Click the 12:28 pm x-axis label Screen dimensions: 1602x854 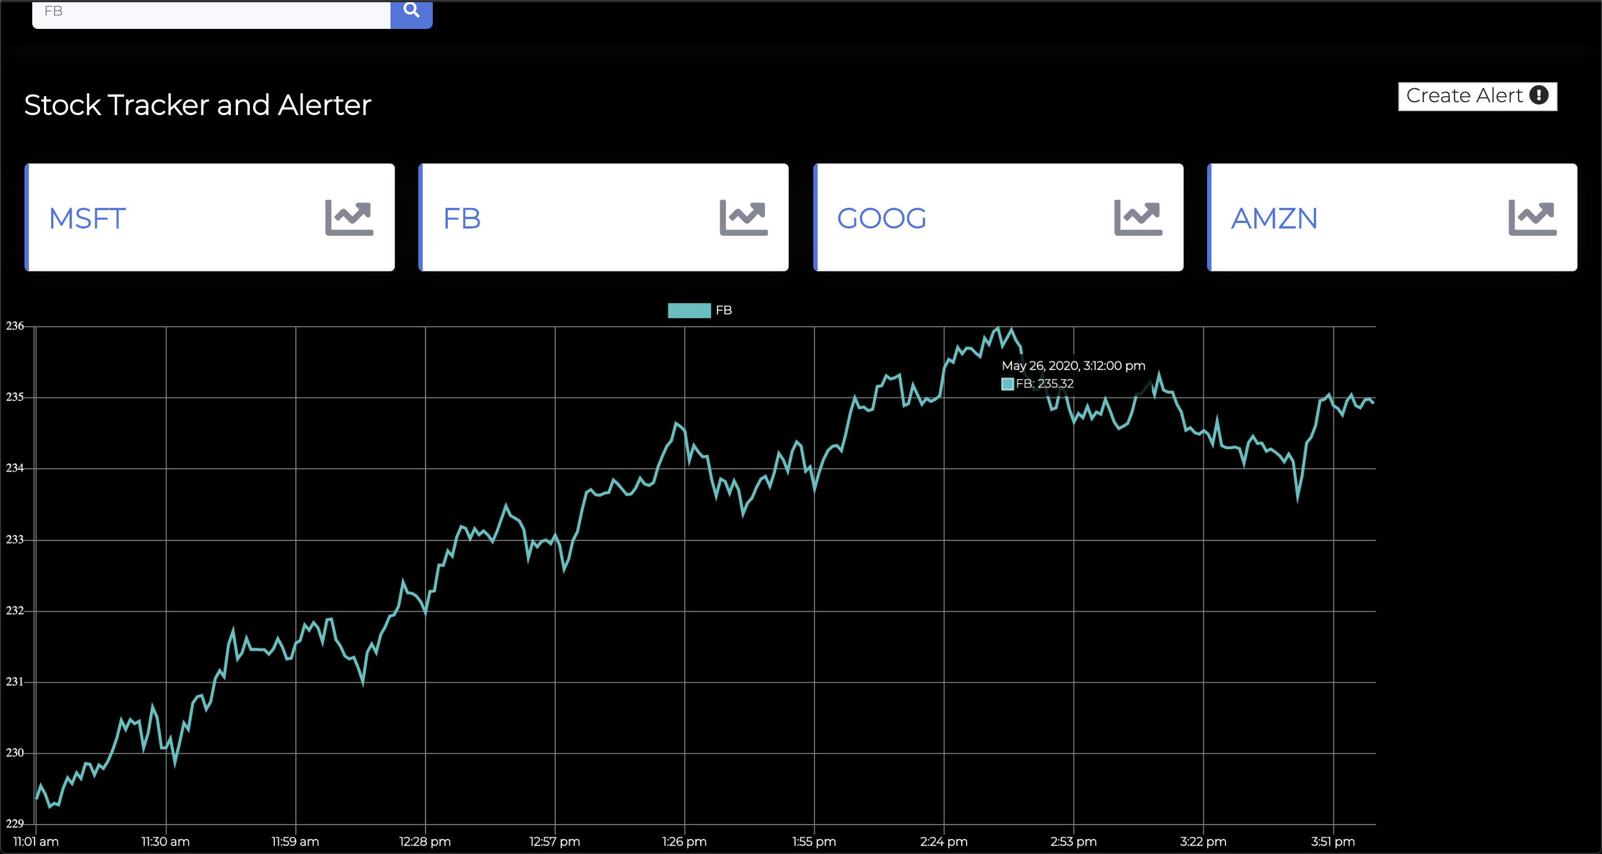[x=425, y=842]
